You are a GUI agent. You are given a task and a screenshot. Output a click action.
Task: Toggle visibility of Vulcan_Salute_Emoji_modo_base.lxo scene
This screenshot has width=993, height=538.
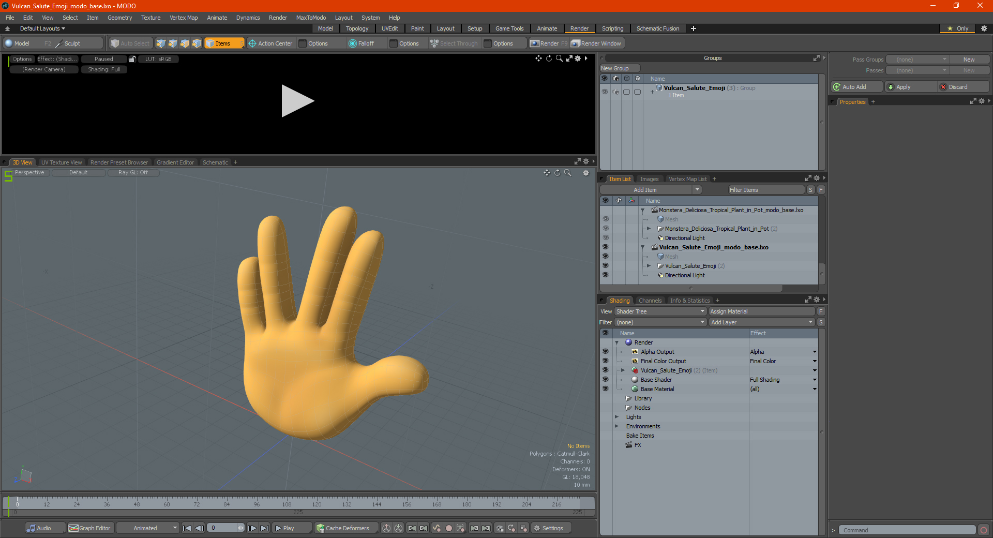(x=605, y=247)
